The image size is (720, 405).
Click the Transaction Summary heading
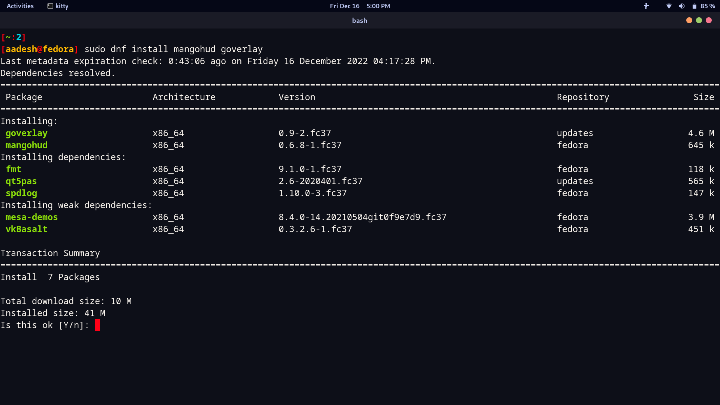point(50,253)
